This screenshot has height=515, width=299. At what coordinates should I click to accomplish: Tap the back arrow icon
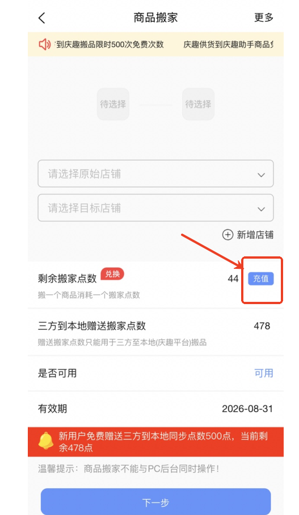pyautogui.click(x=41, y=18)
